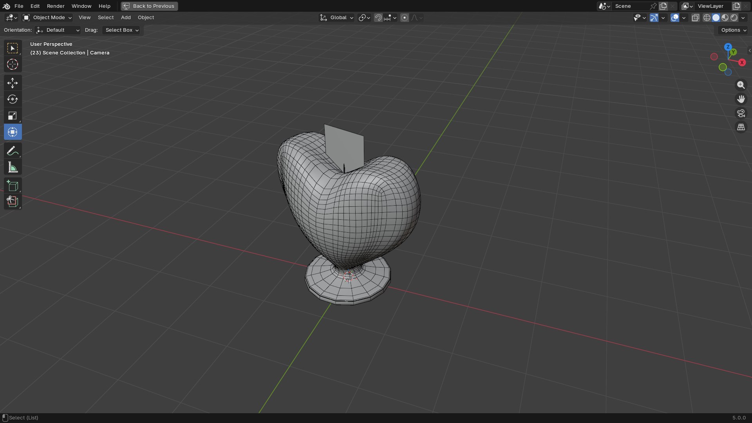Activate the 3D Cursor tool
The width and height of the screenshot is (752, 423).
(x=13, y=64)
